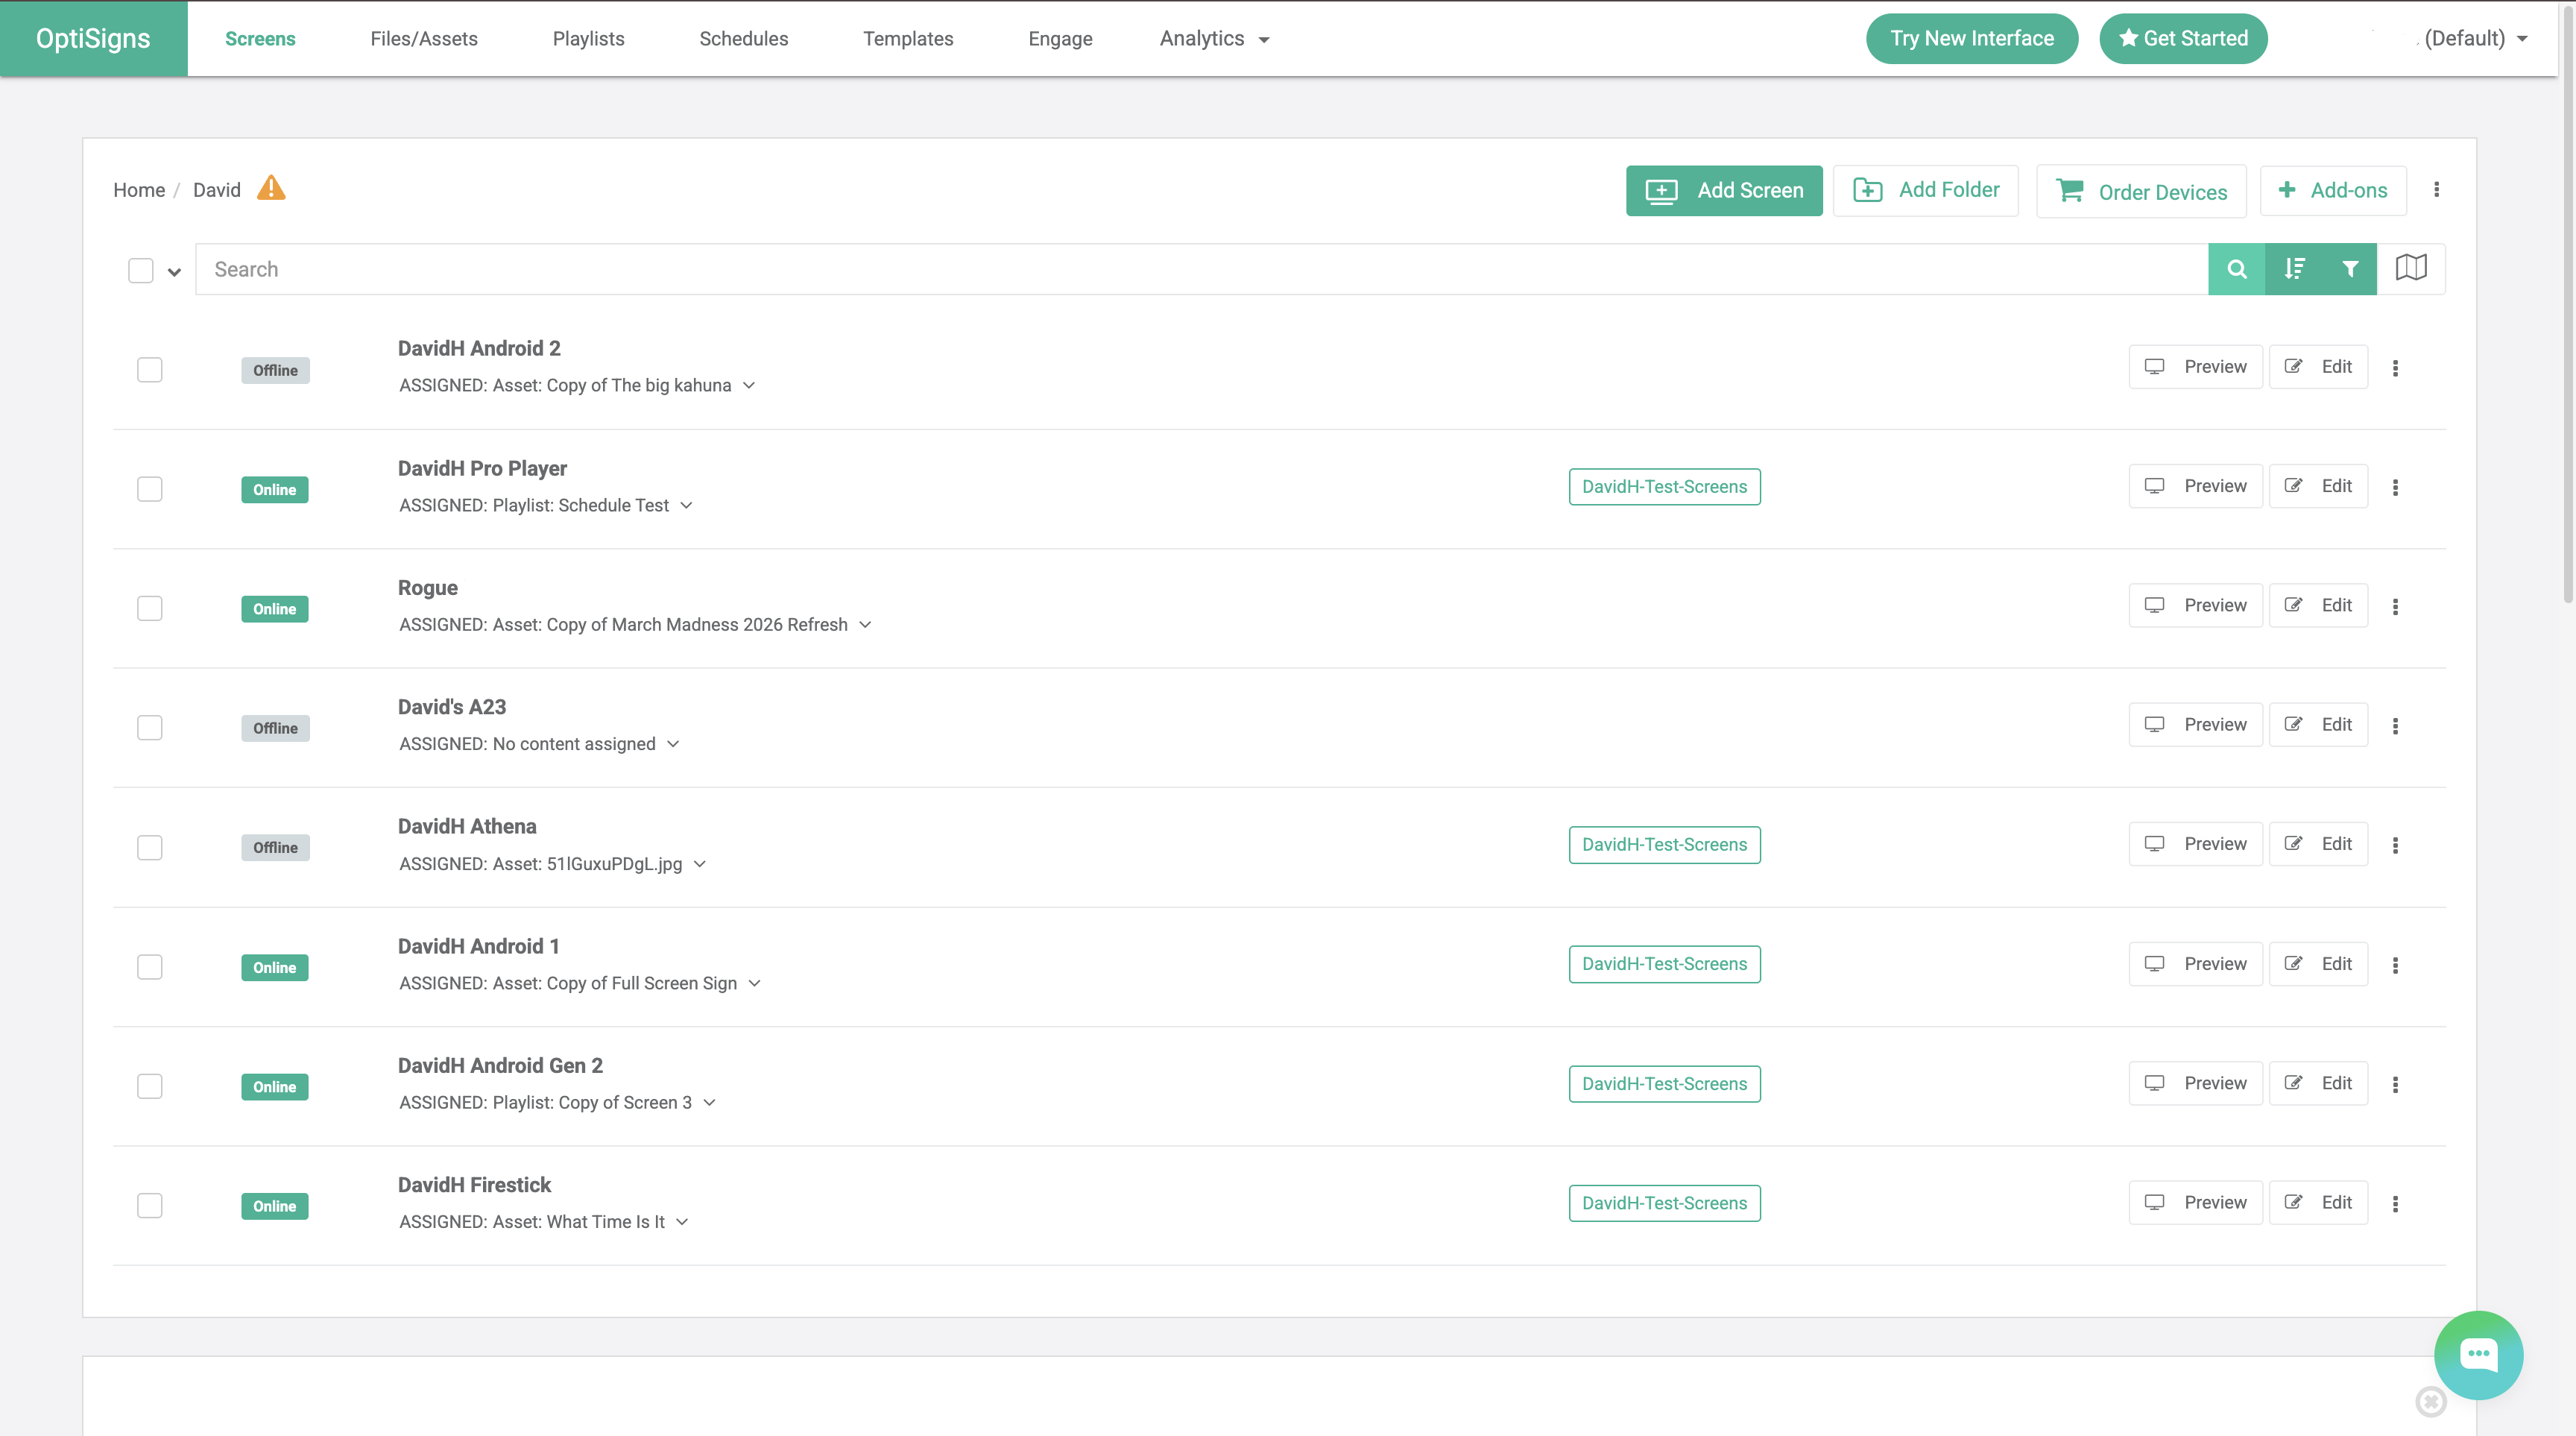Open the filter funnel icon
The image size is (2576, 1436).
[2352, 269]
